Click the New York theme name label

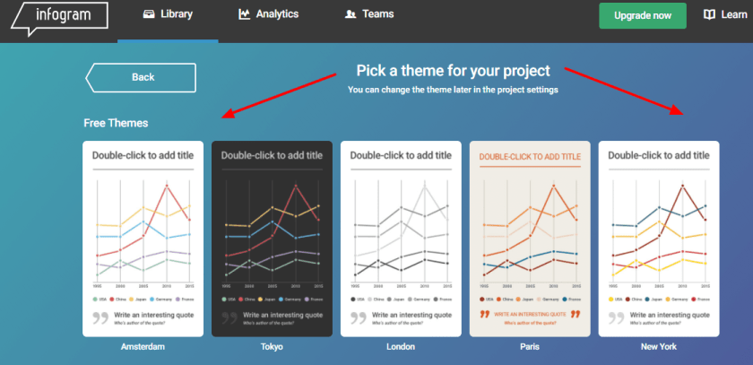[x=659, y=346]
